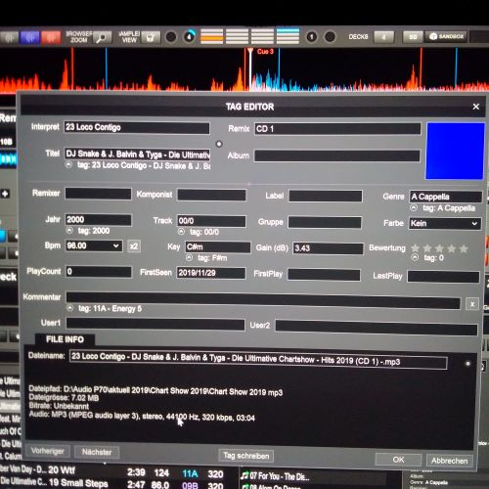Click the Kommentar input field

[x=263, y=300]
